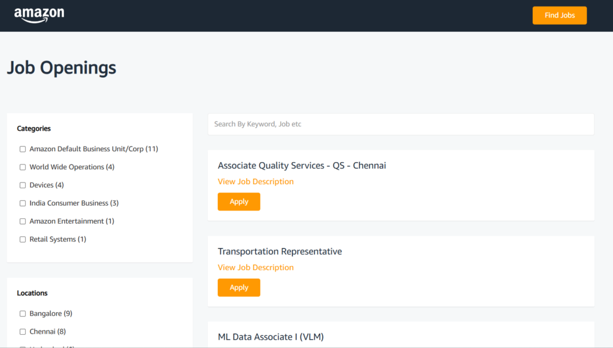
Task: Select the Associate Quality Services - QS - Chennai title
Action: click(x=302, y=166)
